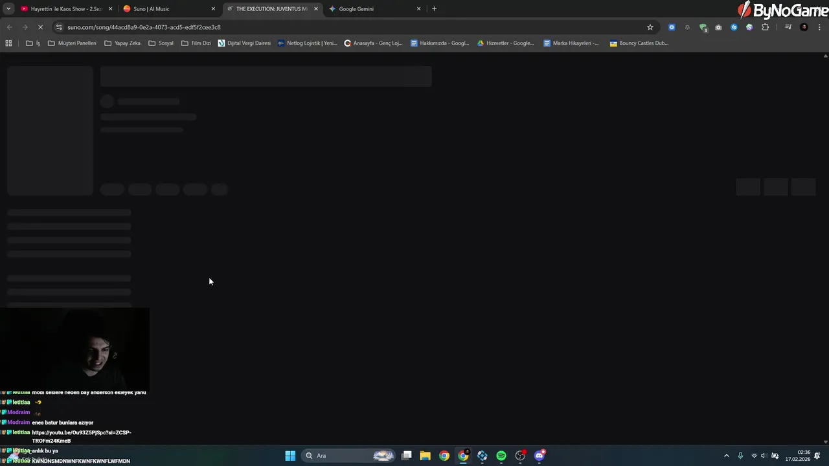Open Discord from the taskbar

(539, 456)
